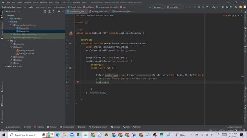Select activity_main.xml in the project tree
Viewport: 247px width, 138px height.
(26, 50)
